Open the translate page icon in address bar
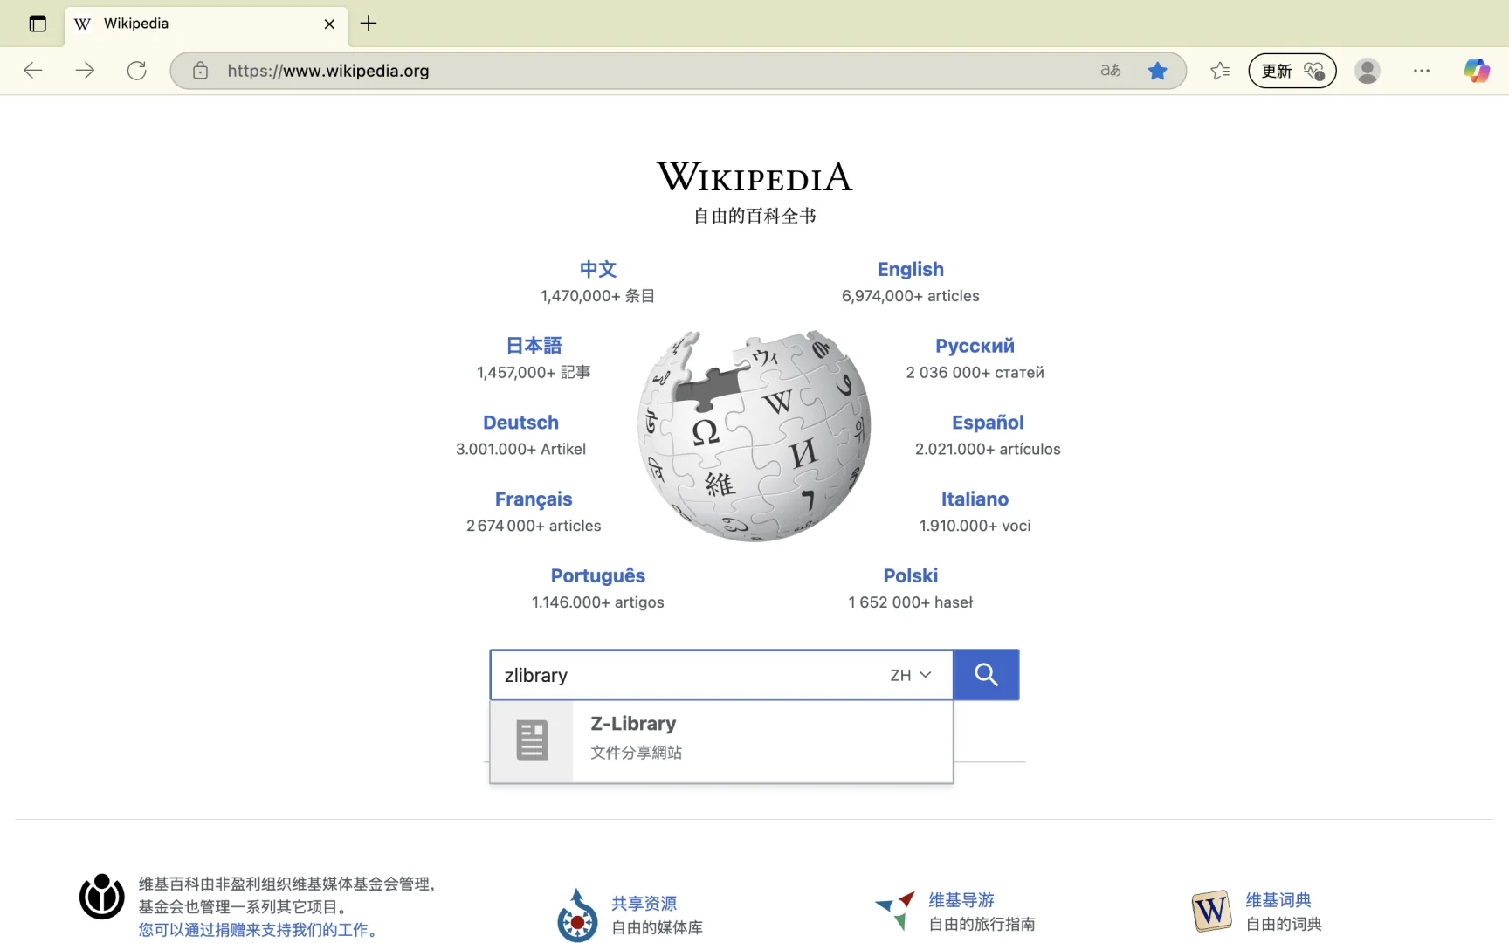Screen dimensions: 1509x943 tap(1110, 71)
